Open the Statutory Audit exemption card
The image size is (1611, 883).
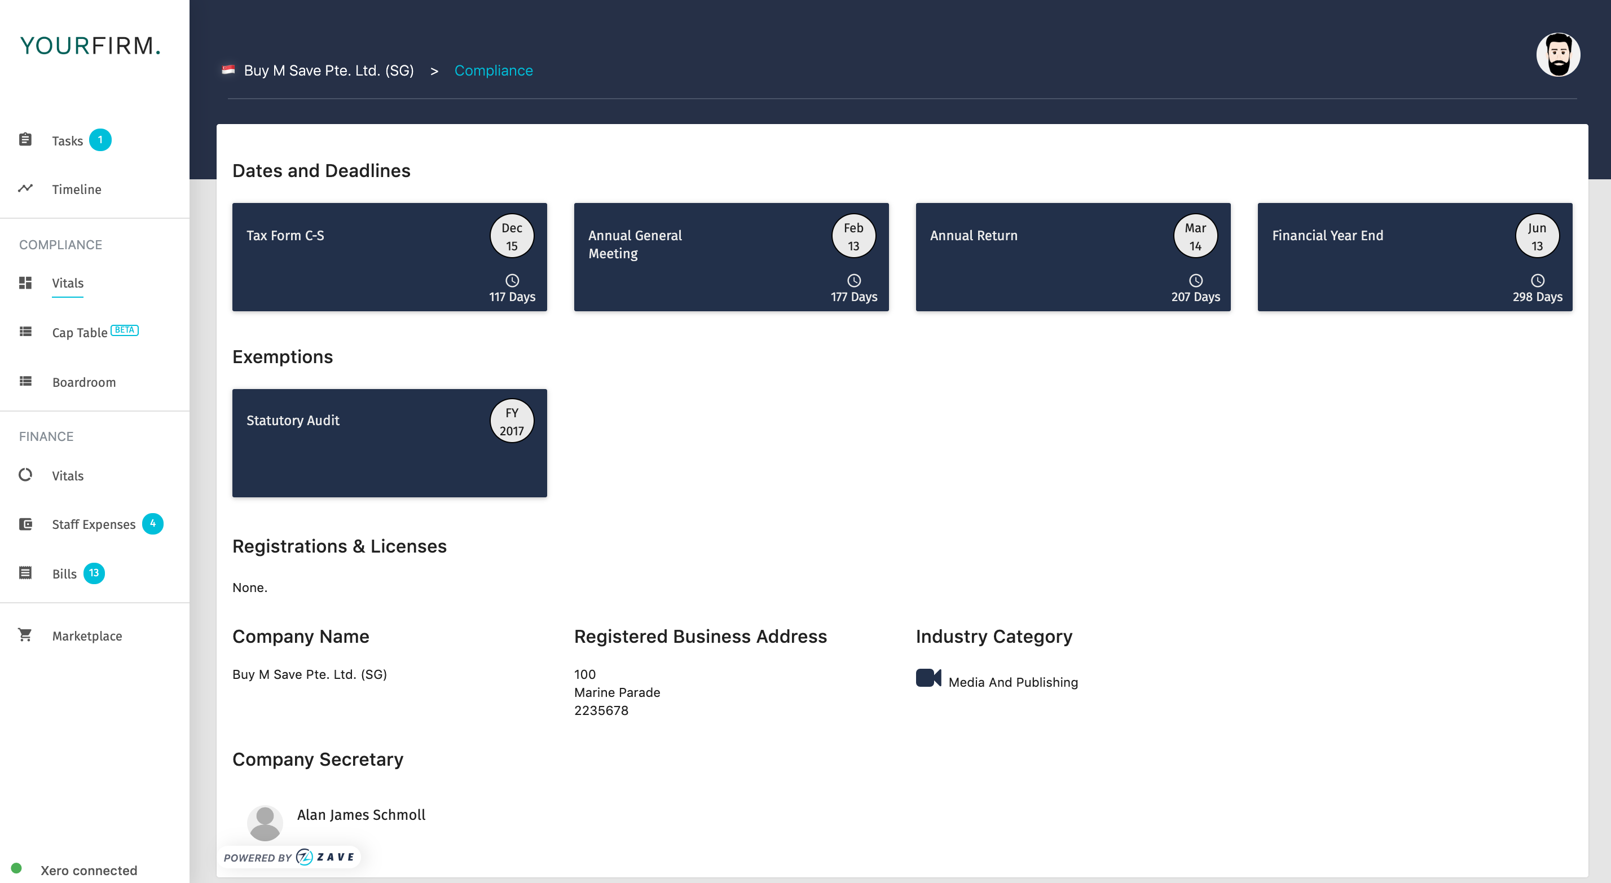click(x=390, y=443)
